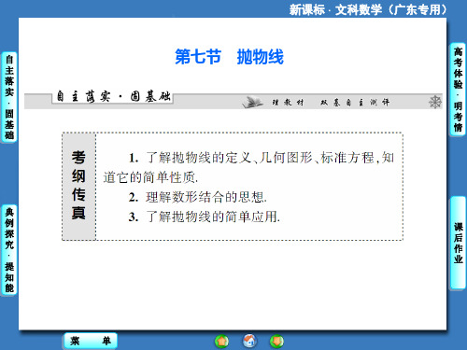Click the open-book icon on the banner

coord(252,102)
